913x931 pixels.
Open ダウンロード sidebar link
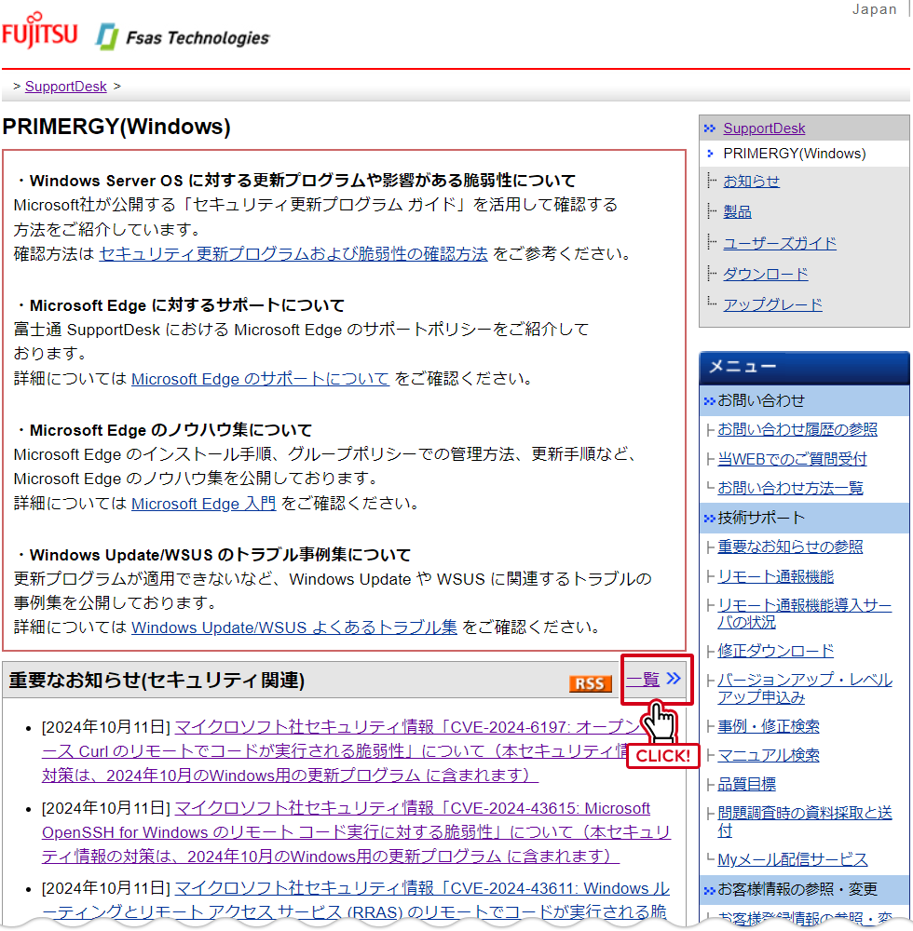[766, 274]
